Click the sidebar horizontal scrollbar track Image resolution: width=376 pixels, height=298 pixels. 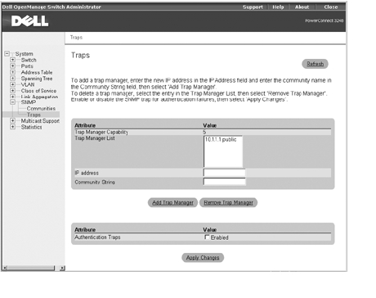coord(31,268)
